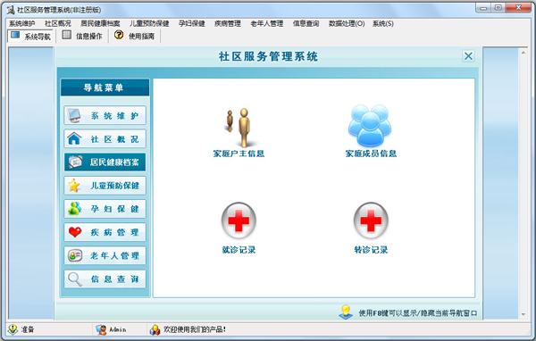Viewport: 536px width, 341px height.
Task: Open the 家庭成员信息 blue group icon
Action: pyautogui.click(x=370, y=126)
